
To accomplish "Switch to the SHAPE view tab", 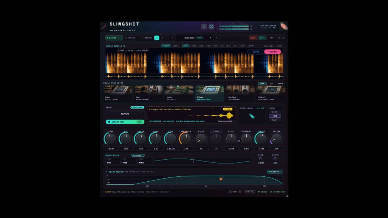I will 256,51.
